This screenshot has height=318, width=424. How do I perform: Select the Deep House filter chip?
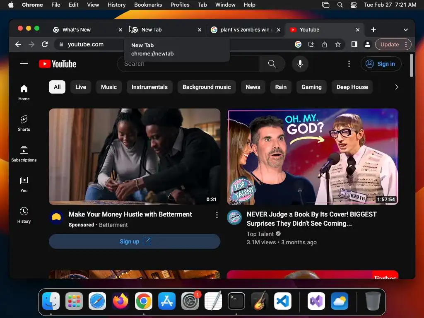click(x=352, y=87)
